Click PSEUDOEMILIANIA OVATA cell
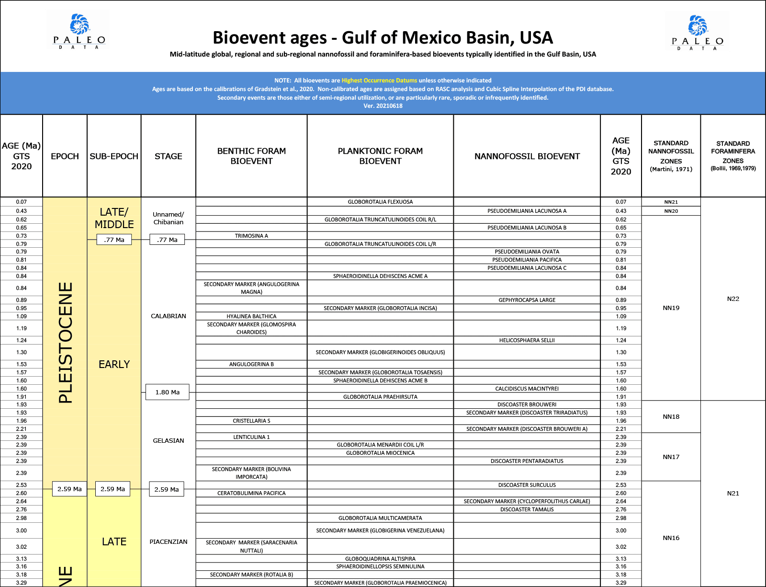 (x=527, y=252)
